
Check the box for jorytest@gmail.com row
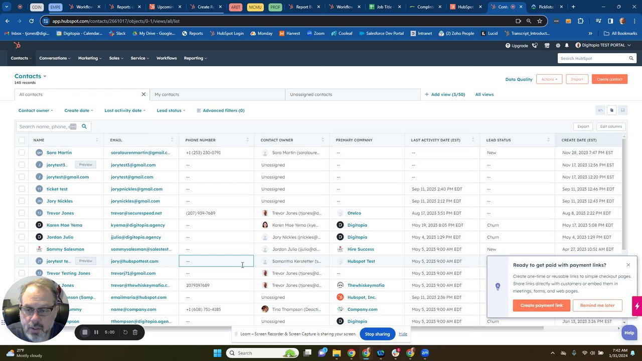point(22,176)
